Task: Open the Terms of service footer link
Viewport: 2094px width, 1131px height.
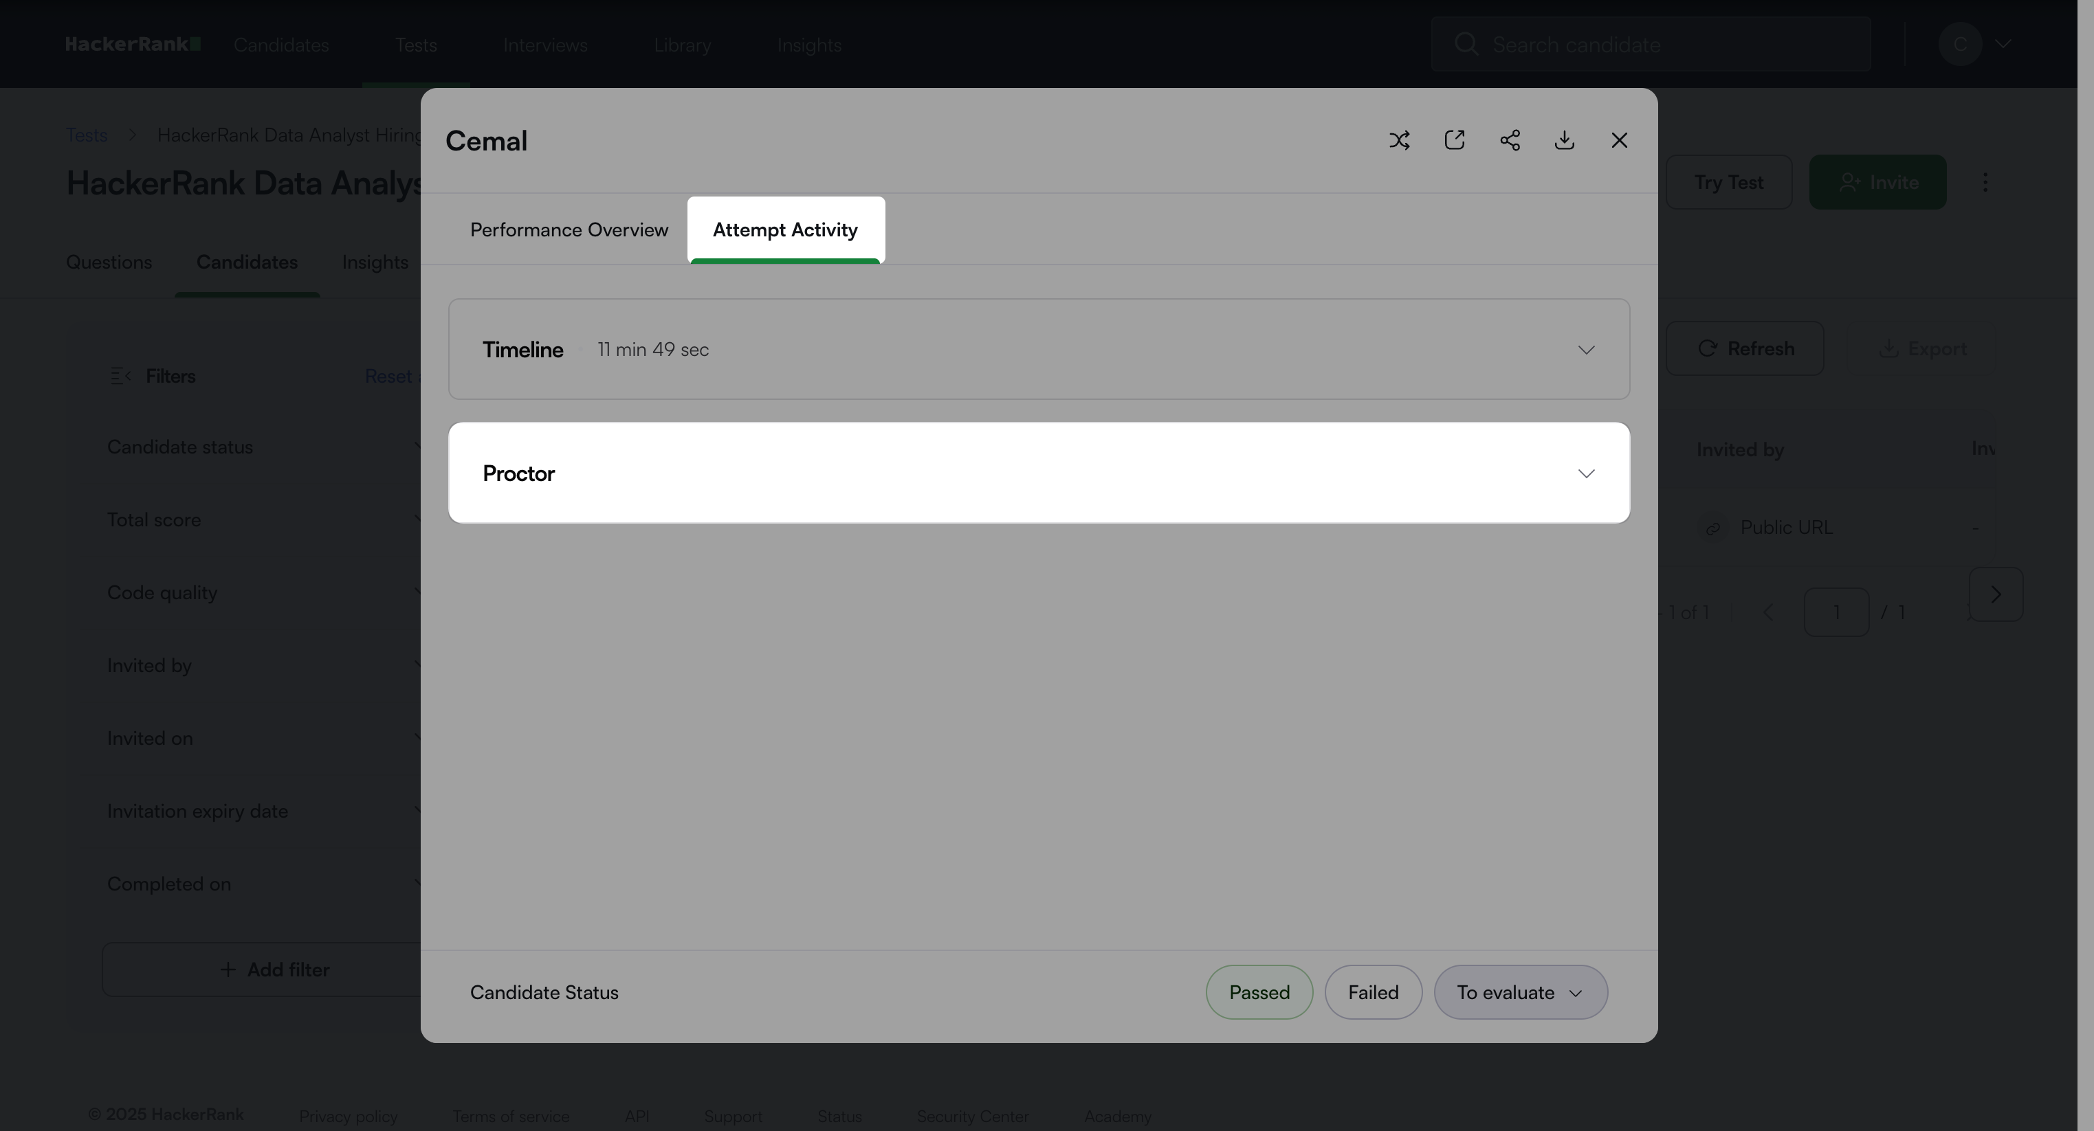Action: point(511,1117)
